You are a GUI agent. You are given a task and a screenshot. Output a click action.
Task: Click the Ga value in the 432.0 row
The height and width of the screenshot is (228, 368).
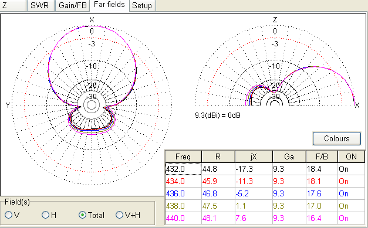coord(289,169)
